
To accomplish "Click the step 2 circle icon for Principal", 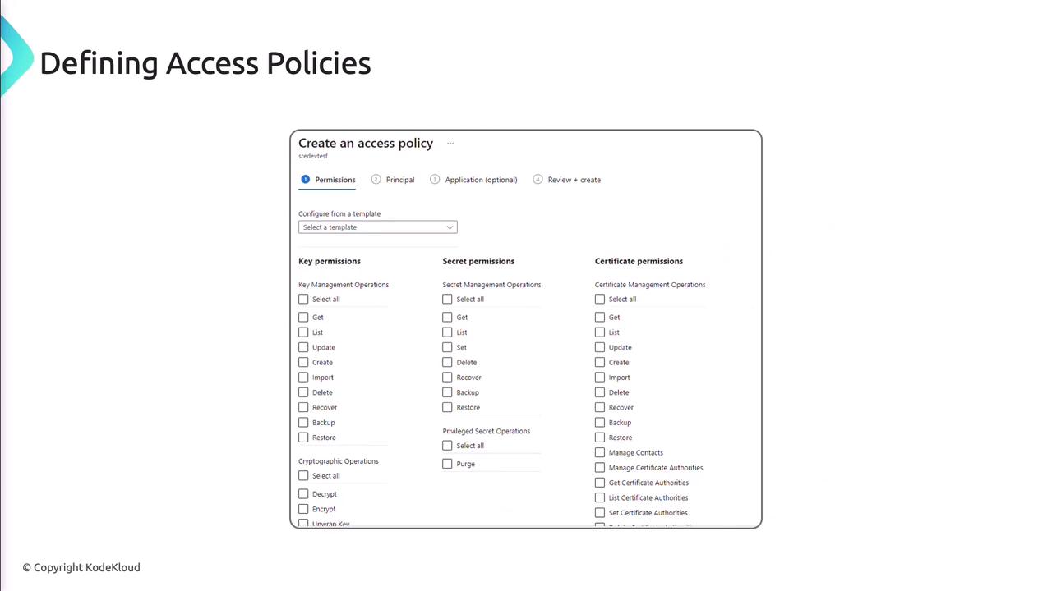I will (x=376, y=180).
